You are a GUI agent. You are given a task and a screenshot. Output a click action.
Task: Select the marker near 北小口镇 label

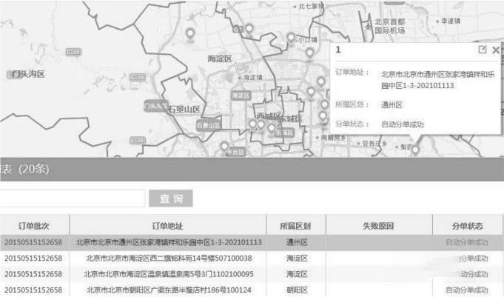[x=291, y=38]
